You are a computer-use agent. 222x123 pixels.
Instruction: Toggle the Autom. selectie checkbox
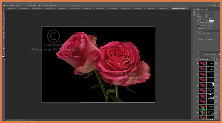[x=12, y=6]
